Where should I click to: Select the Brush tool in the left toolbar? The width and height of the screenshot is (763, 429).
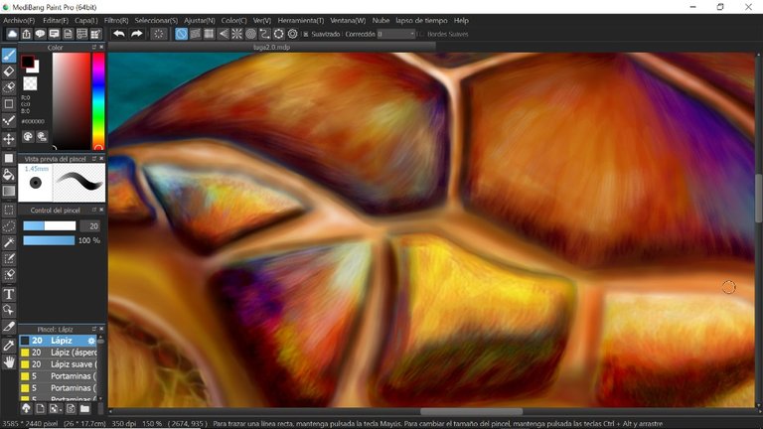pyautogui.click(x=9, y=55)
